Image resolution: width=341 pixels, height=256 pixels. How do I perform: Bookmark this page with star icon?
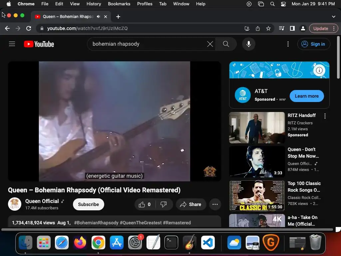pos(268,28)
